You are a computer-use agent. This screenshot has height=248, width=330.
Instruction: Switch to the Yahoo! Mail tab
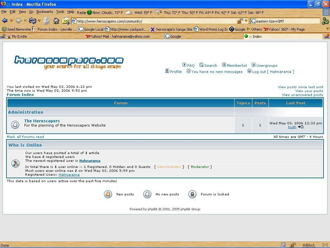[118, 36]
